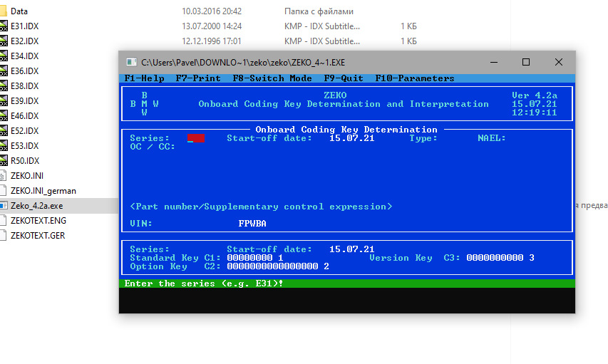Click the R50.IDX file icon
This screenshot has height=364, width=608.
coord(3,161)
